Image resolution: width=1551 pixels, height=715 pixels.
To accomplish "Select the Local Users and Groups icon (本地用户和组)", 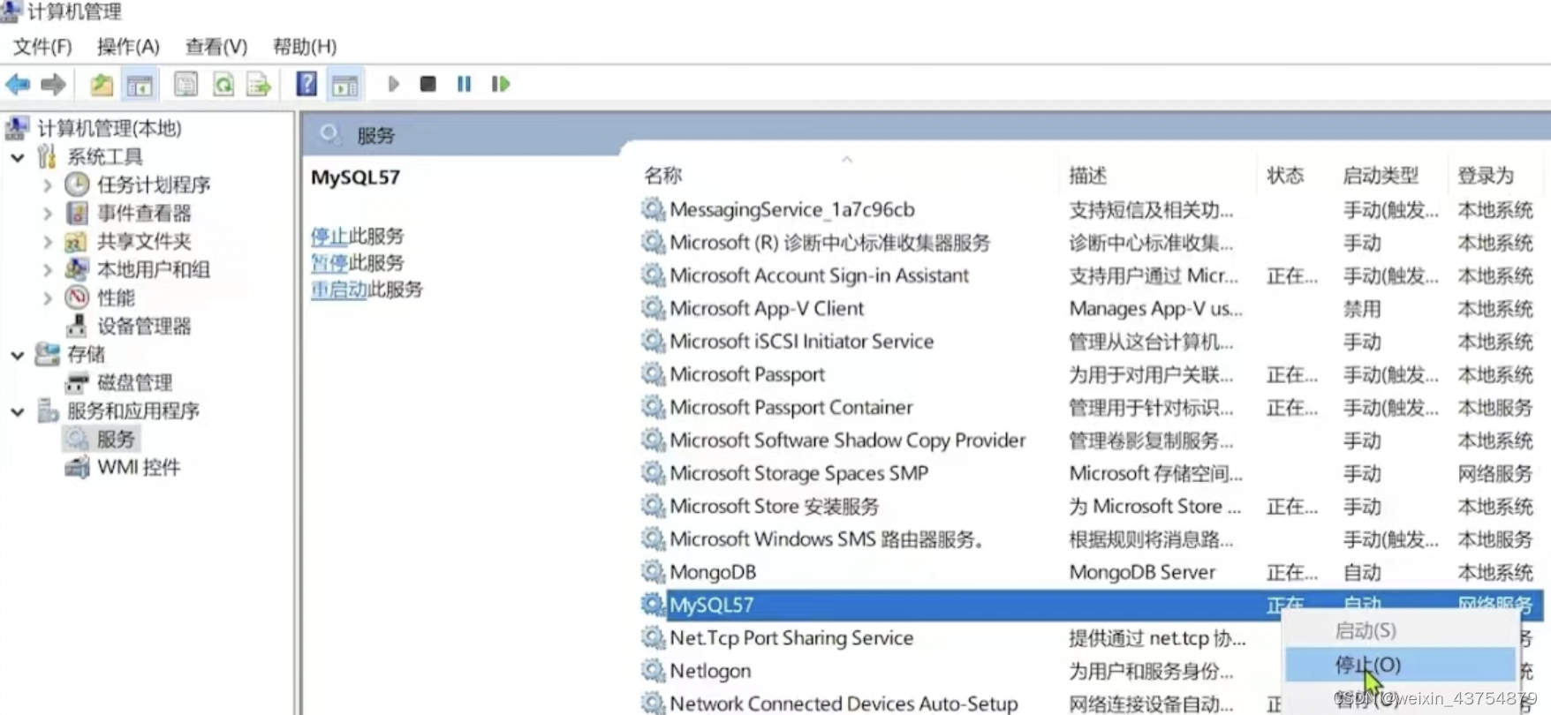I will (x=77, y=269).
